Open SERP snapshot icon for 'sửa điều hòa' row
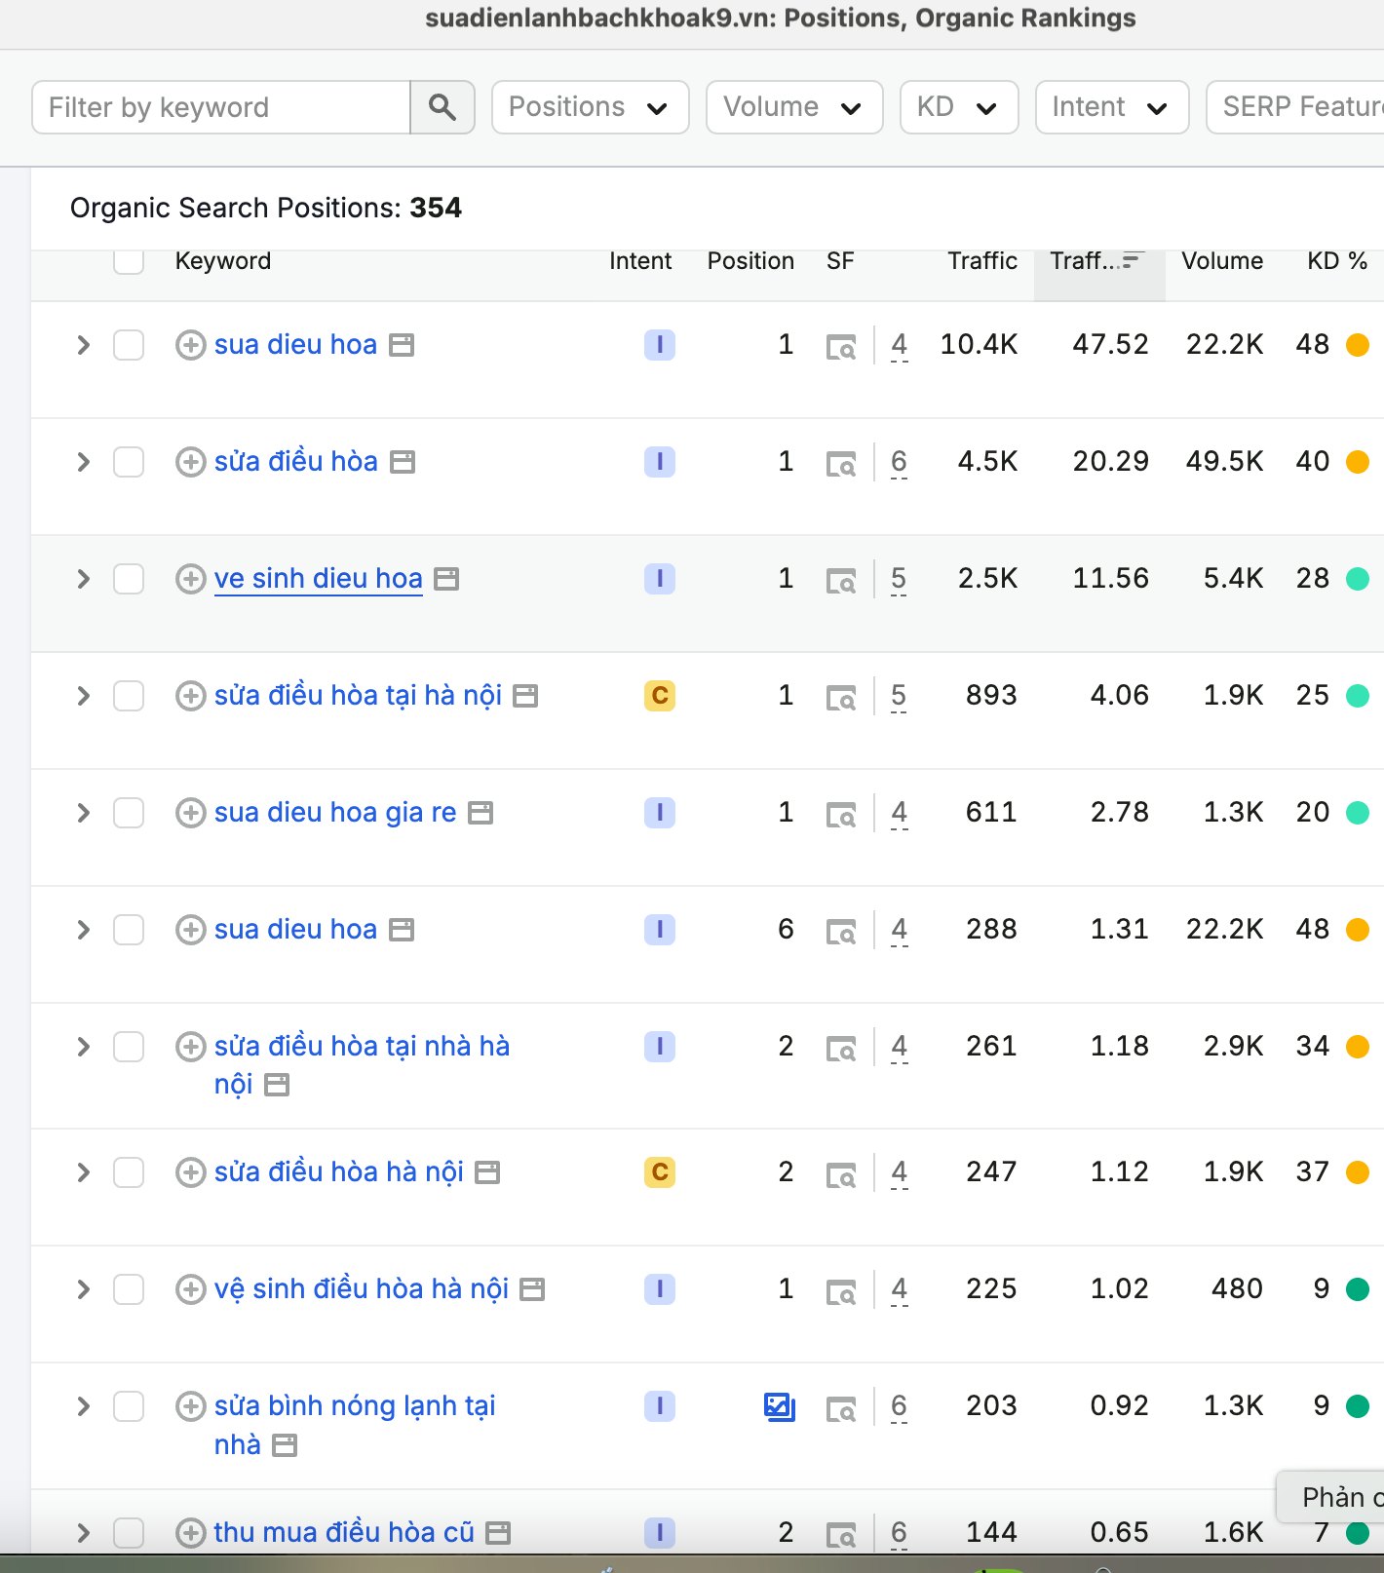This screenshot has width=1384, height=1573. [841, 464]
